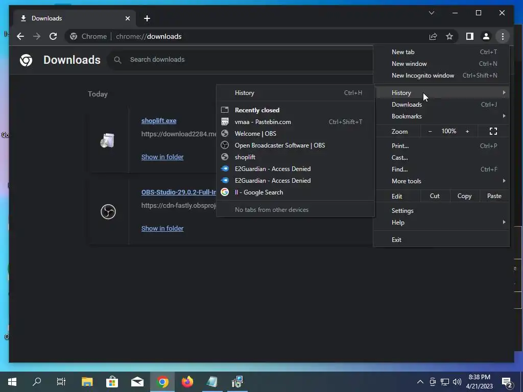Open the side panel icon
Image resolution: width=523 pixels, height=392 pixels.
pos(470,36)
